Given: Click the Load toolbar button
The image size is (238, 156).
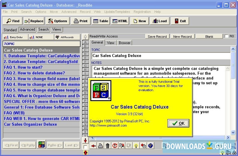Looking at the screenshot, I should click(x=160, y=21).
